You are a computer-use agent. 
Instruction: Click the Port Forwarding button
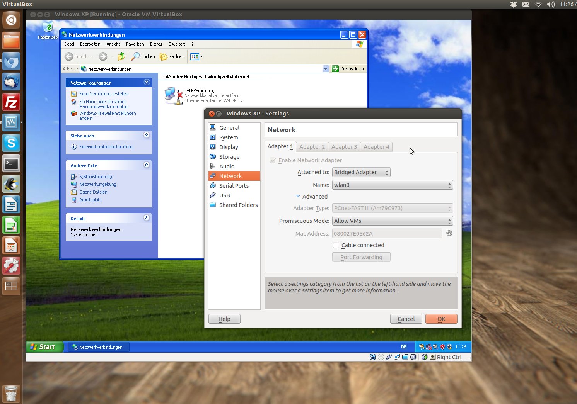pos(361,257)
